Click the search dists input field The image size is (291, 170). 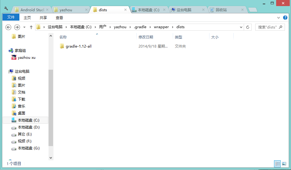pos(267,27)
